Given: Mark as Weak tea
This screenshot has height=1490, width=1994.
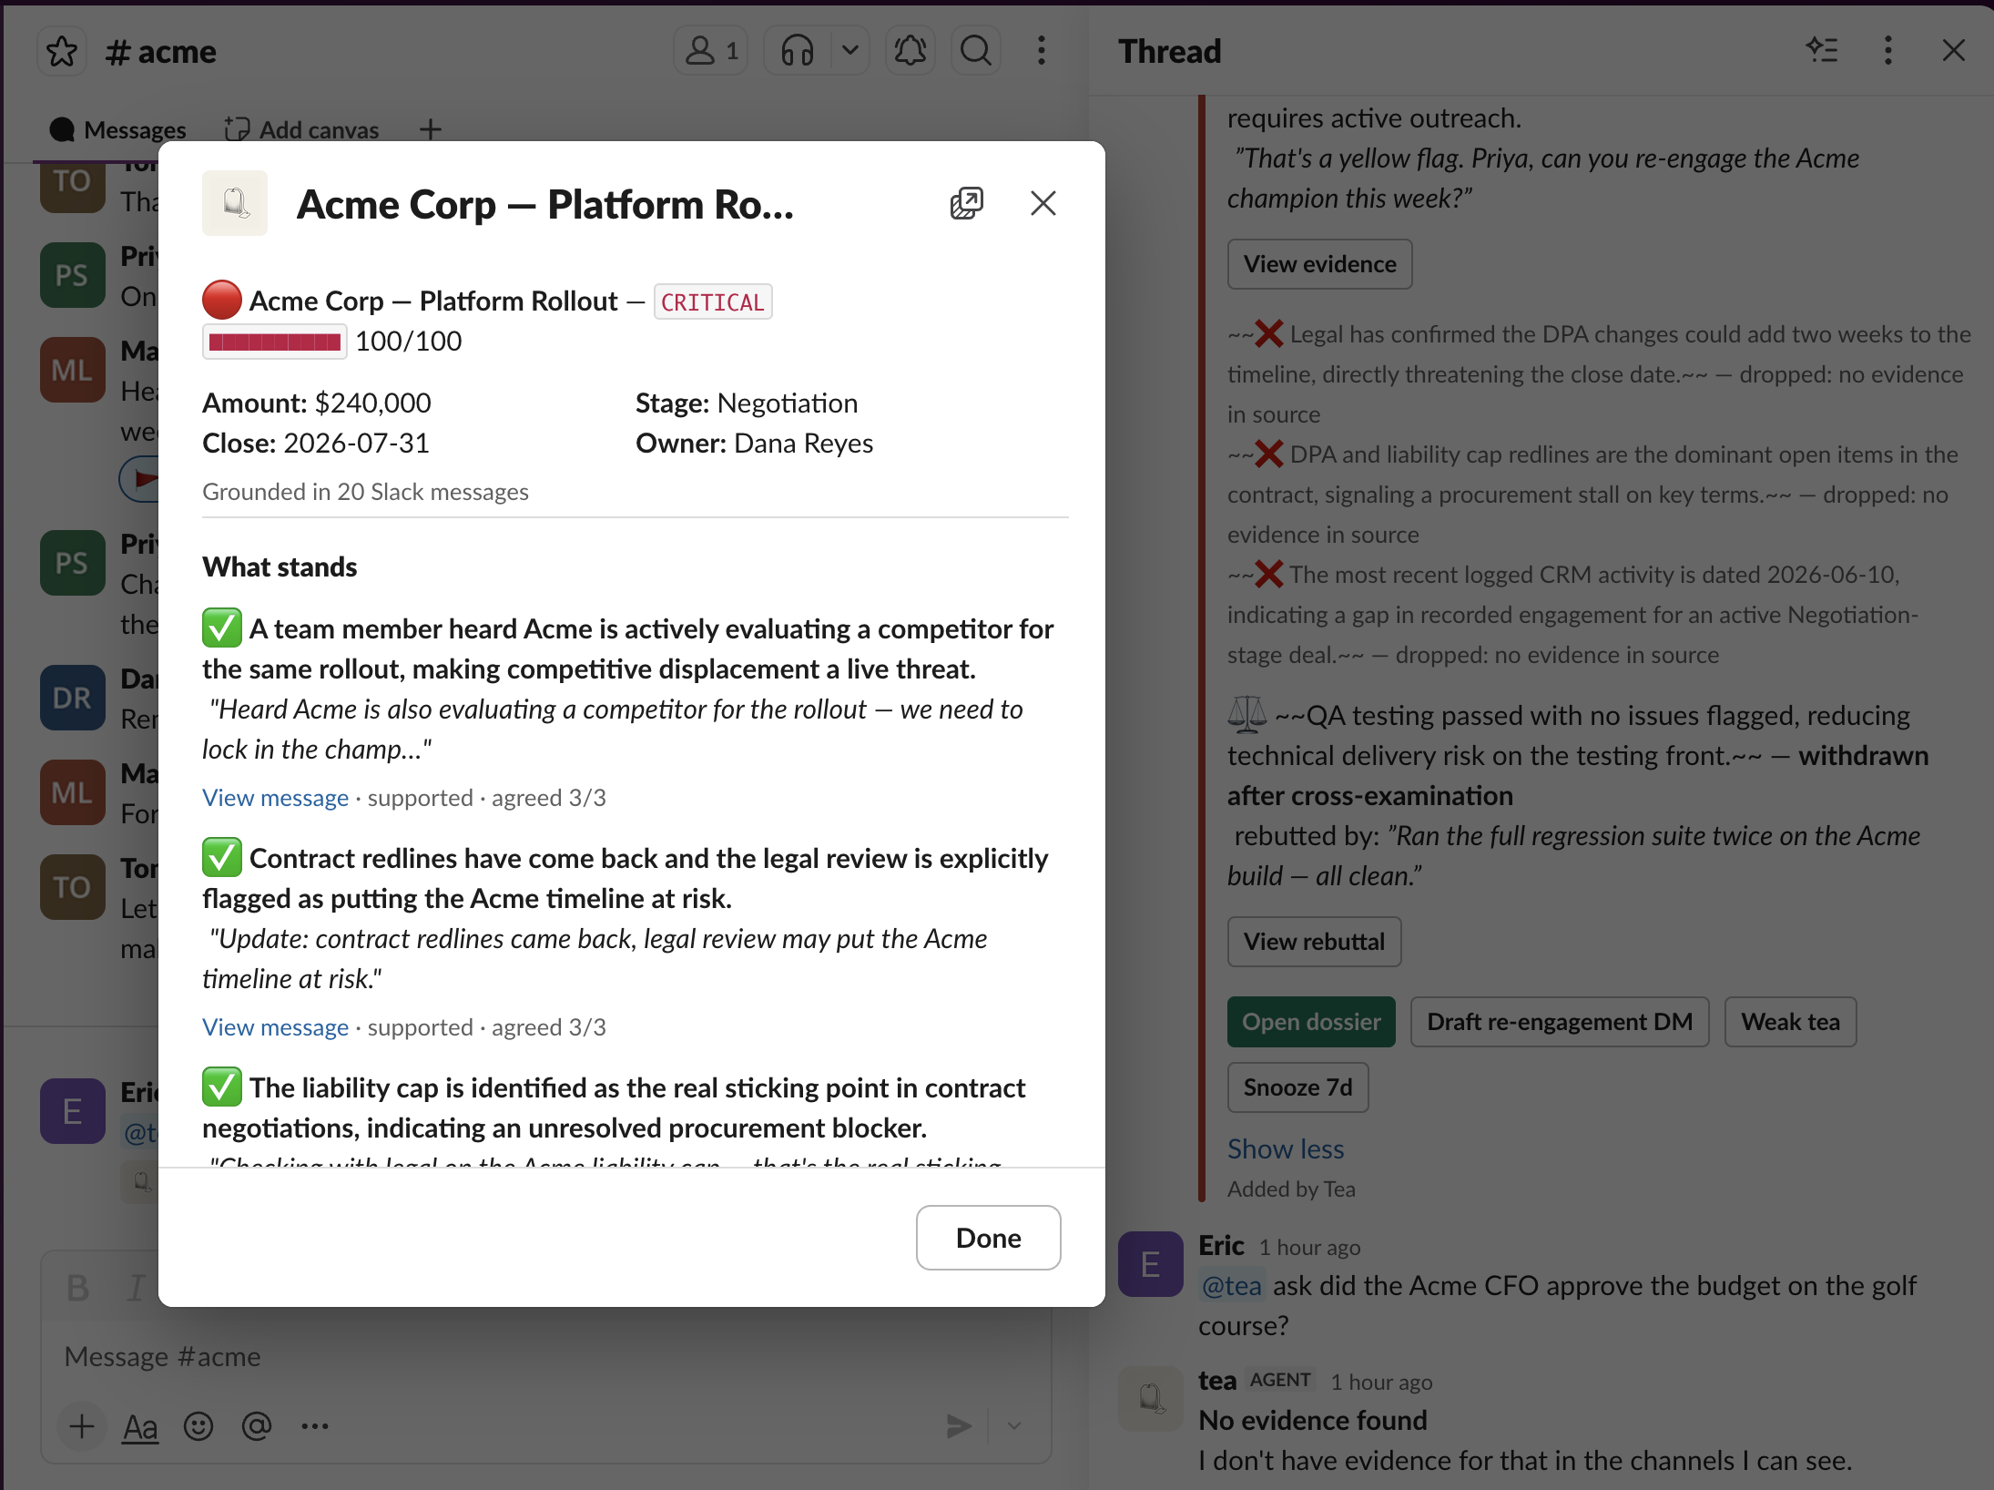Looking at the screenshot, I should [1790, 1022].
